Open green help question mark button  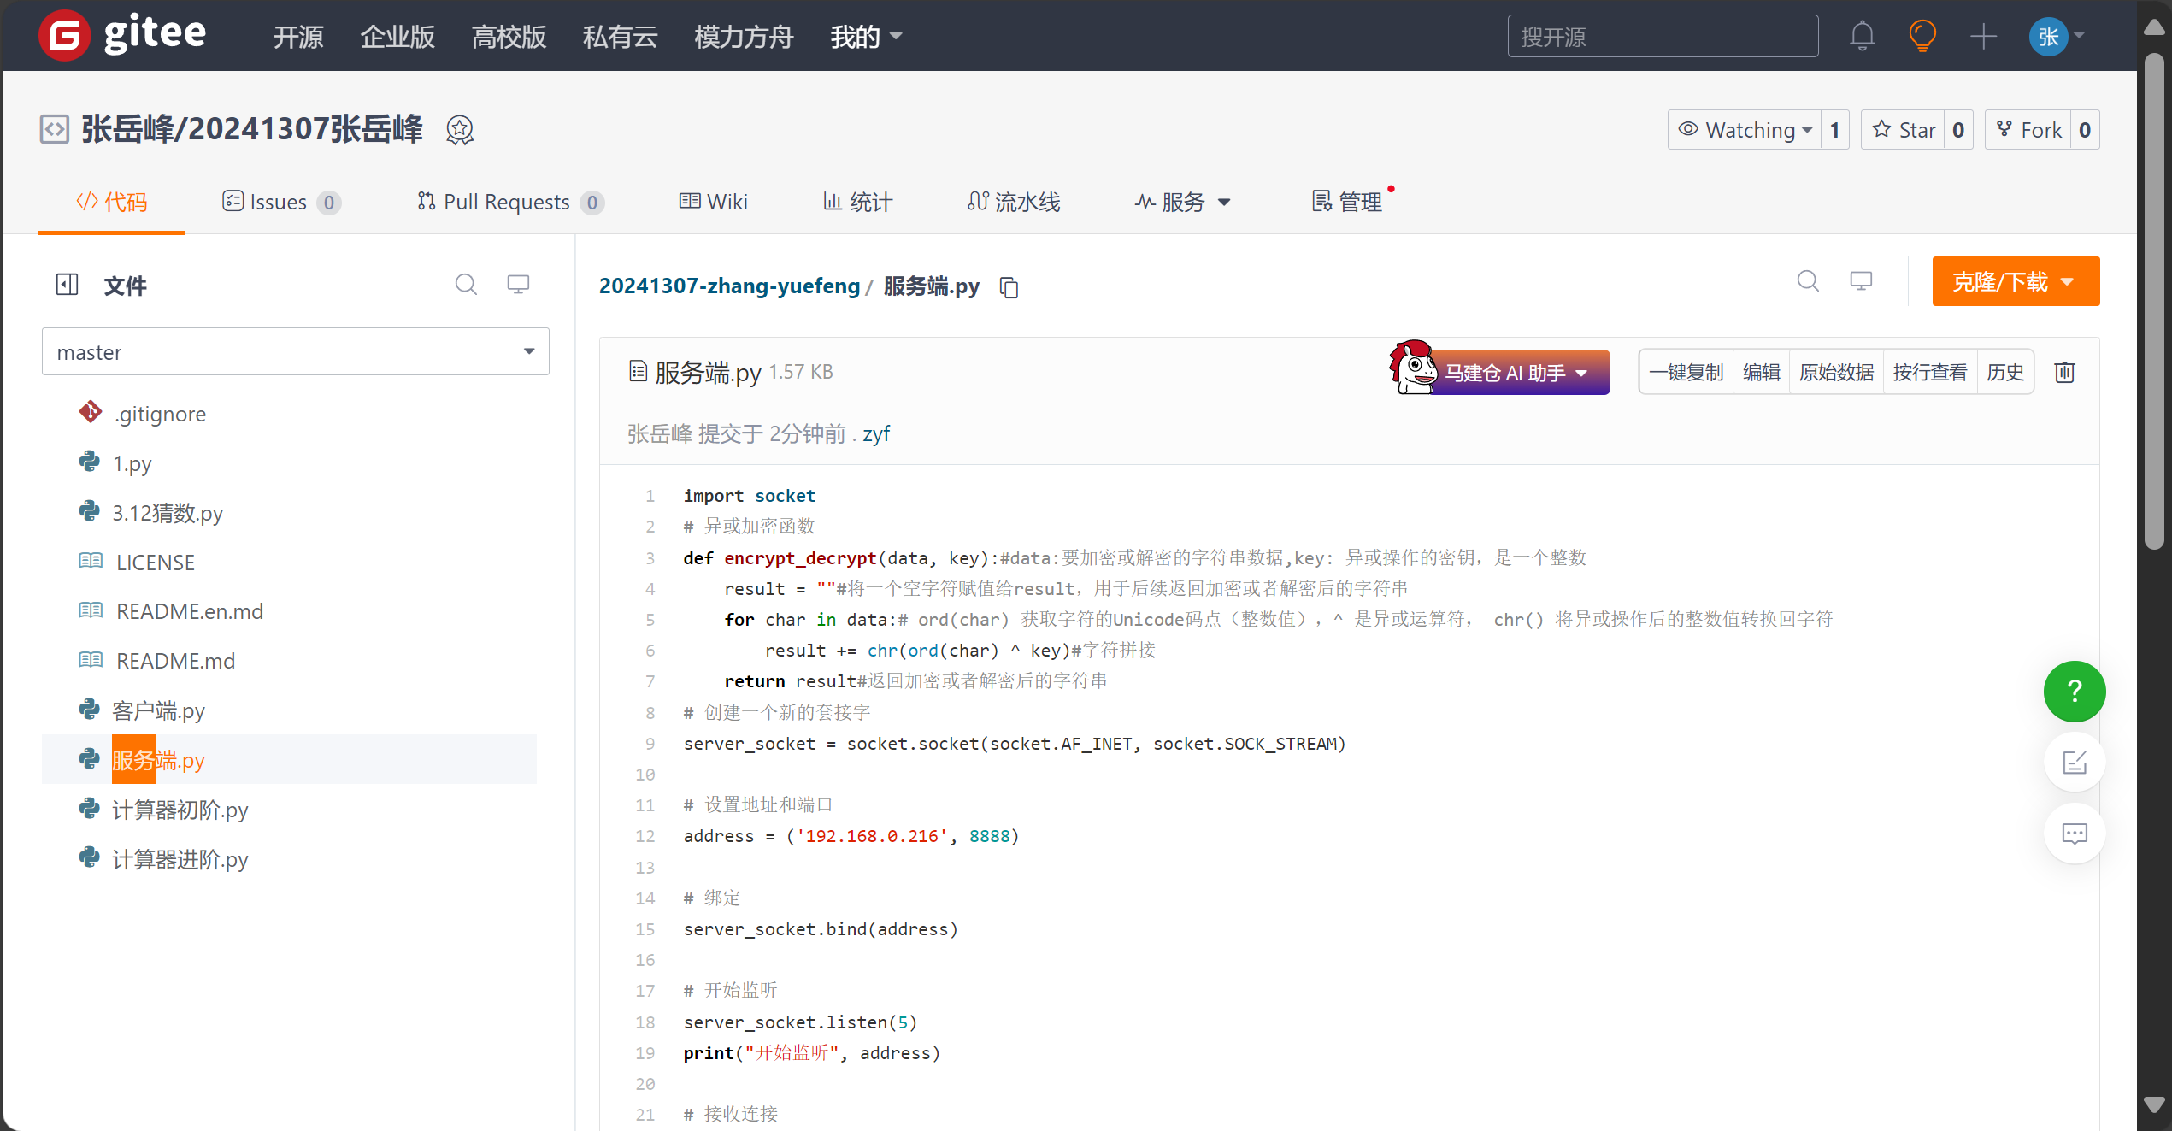2074,691
